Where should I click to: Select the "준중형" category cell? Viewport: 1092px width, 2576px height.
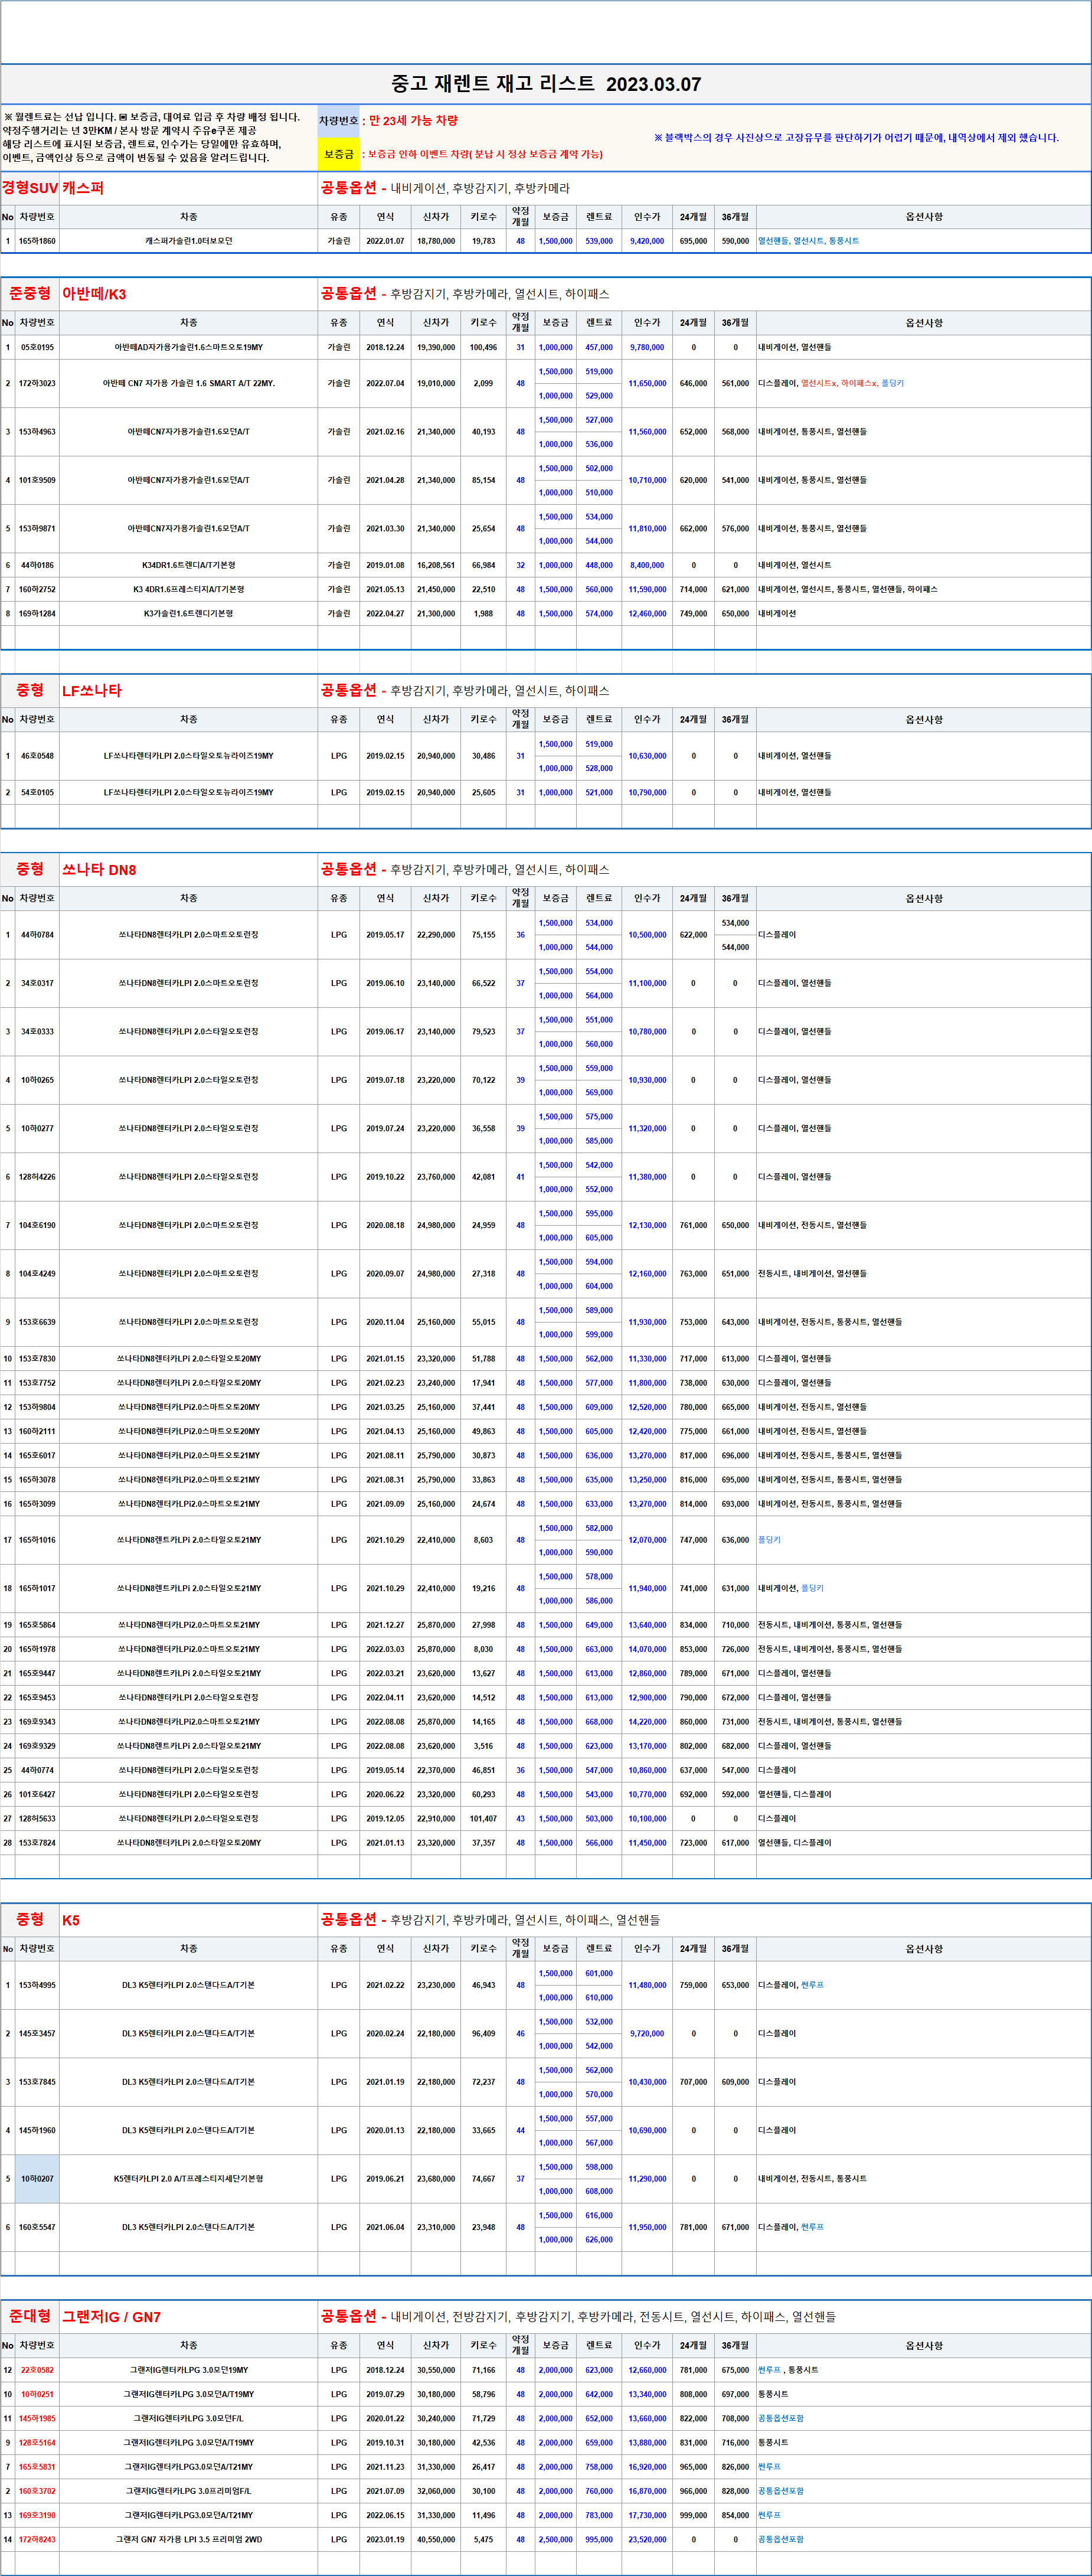[x=30, y=294]
